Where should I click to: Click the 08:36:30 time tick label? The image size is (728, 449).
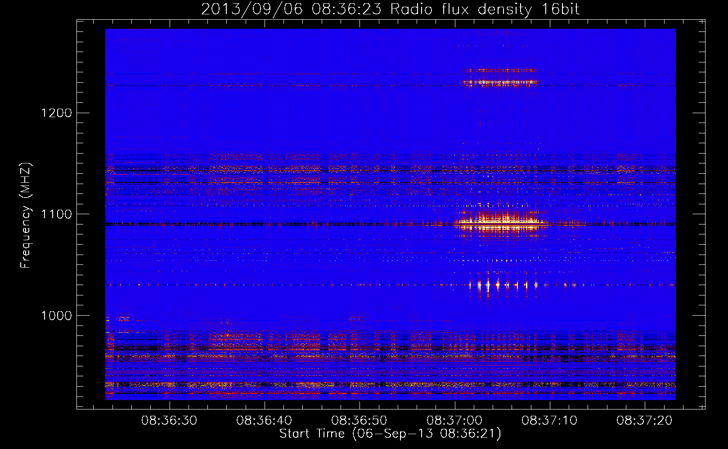169,421
